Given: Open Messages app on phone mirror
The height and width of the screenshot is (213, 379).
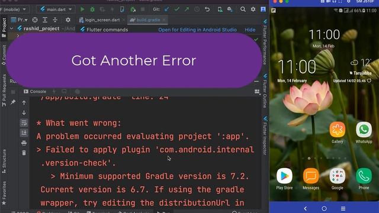Looking at the screenshot, I should click(311, 179).
